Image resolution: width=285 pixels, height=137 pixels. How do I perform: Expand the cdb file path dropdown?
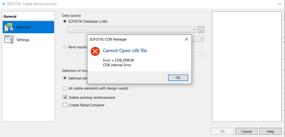194,30
